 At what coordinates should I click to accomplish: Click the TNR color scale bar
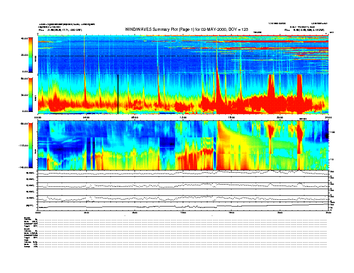[x=30, y=145]
